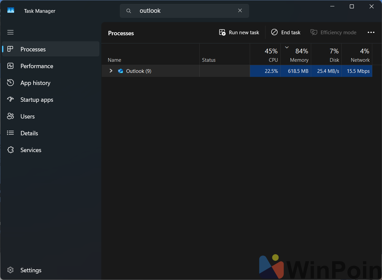Sort processes by the Name column
The width and height of the screenshot is (382, 280).
click(151, 54)
